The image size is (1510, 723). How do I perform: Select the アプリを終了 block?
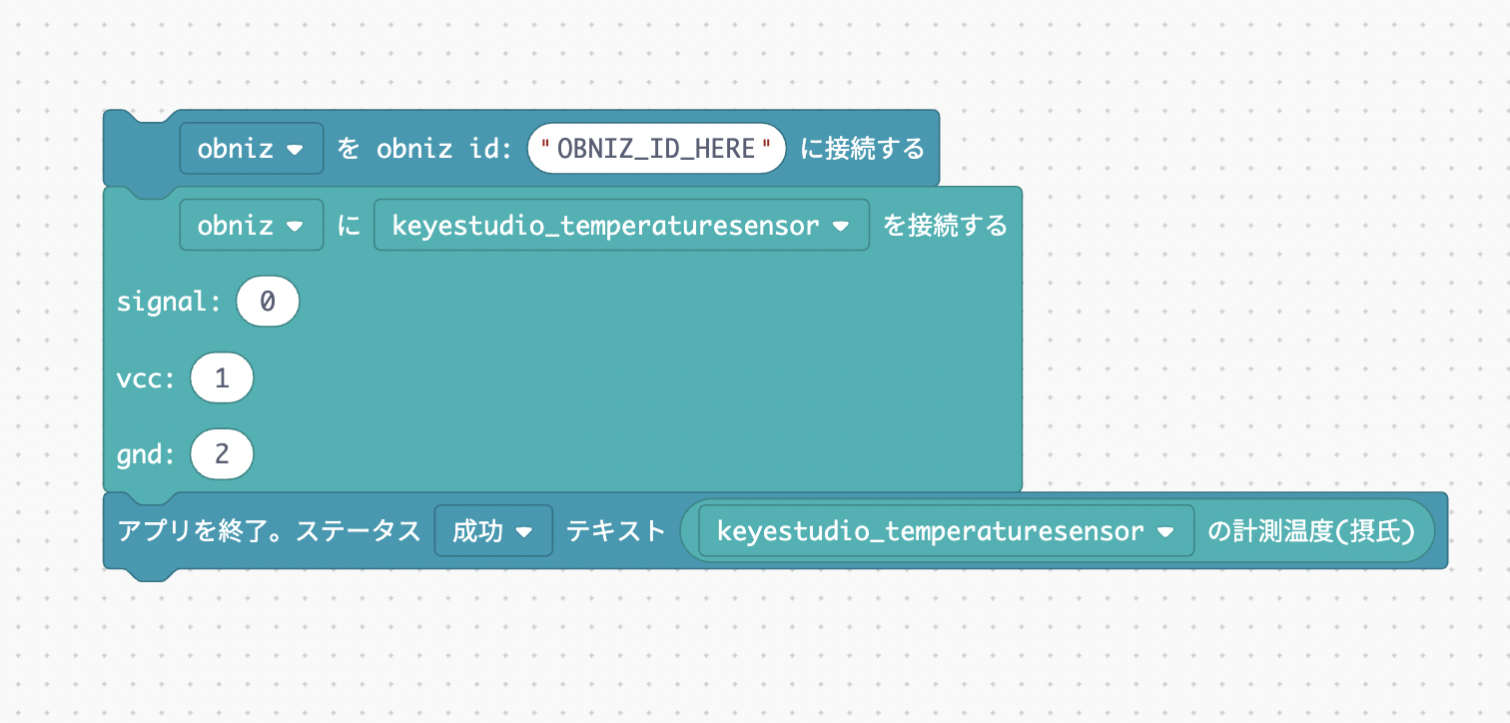click(x=270, y=530)
